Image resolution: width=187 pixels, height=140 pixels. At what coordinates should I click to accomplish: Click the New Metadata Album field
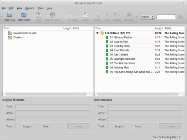(x=144, y=119)
